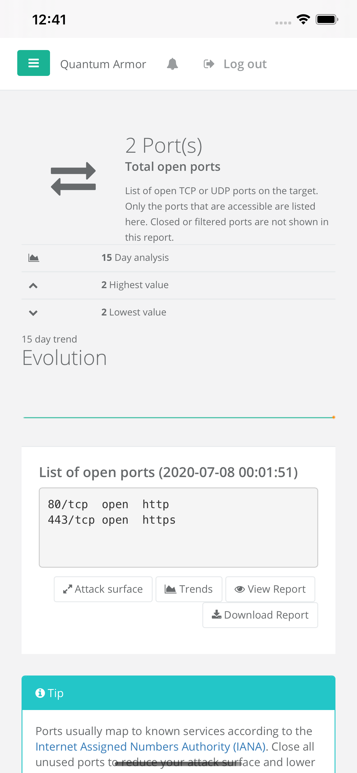Open the hamburger navigation menu

tap(33, 63)
